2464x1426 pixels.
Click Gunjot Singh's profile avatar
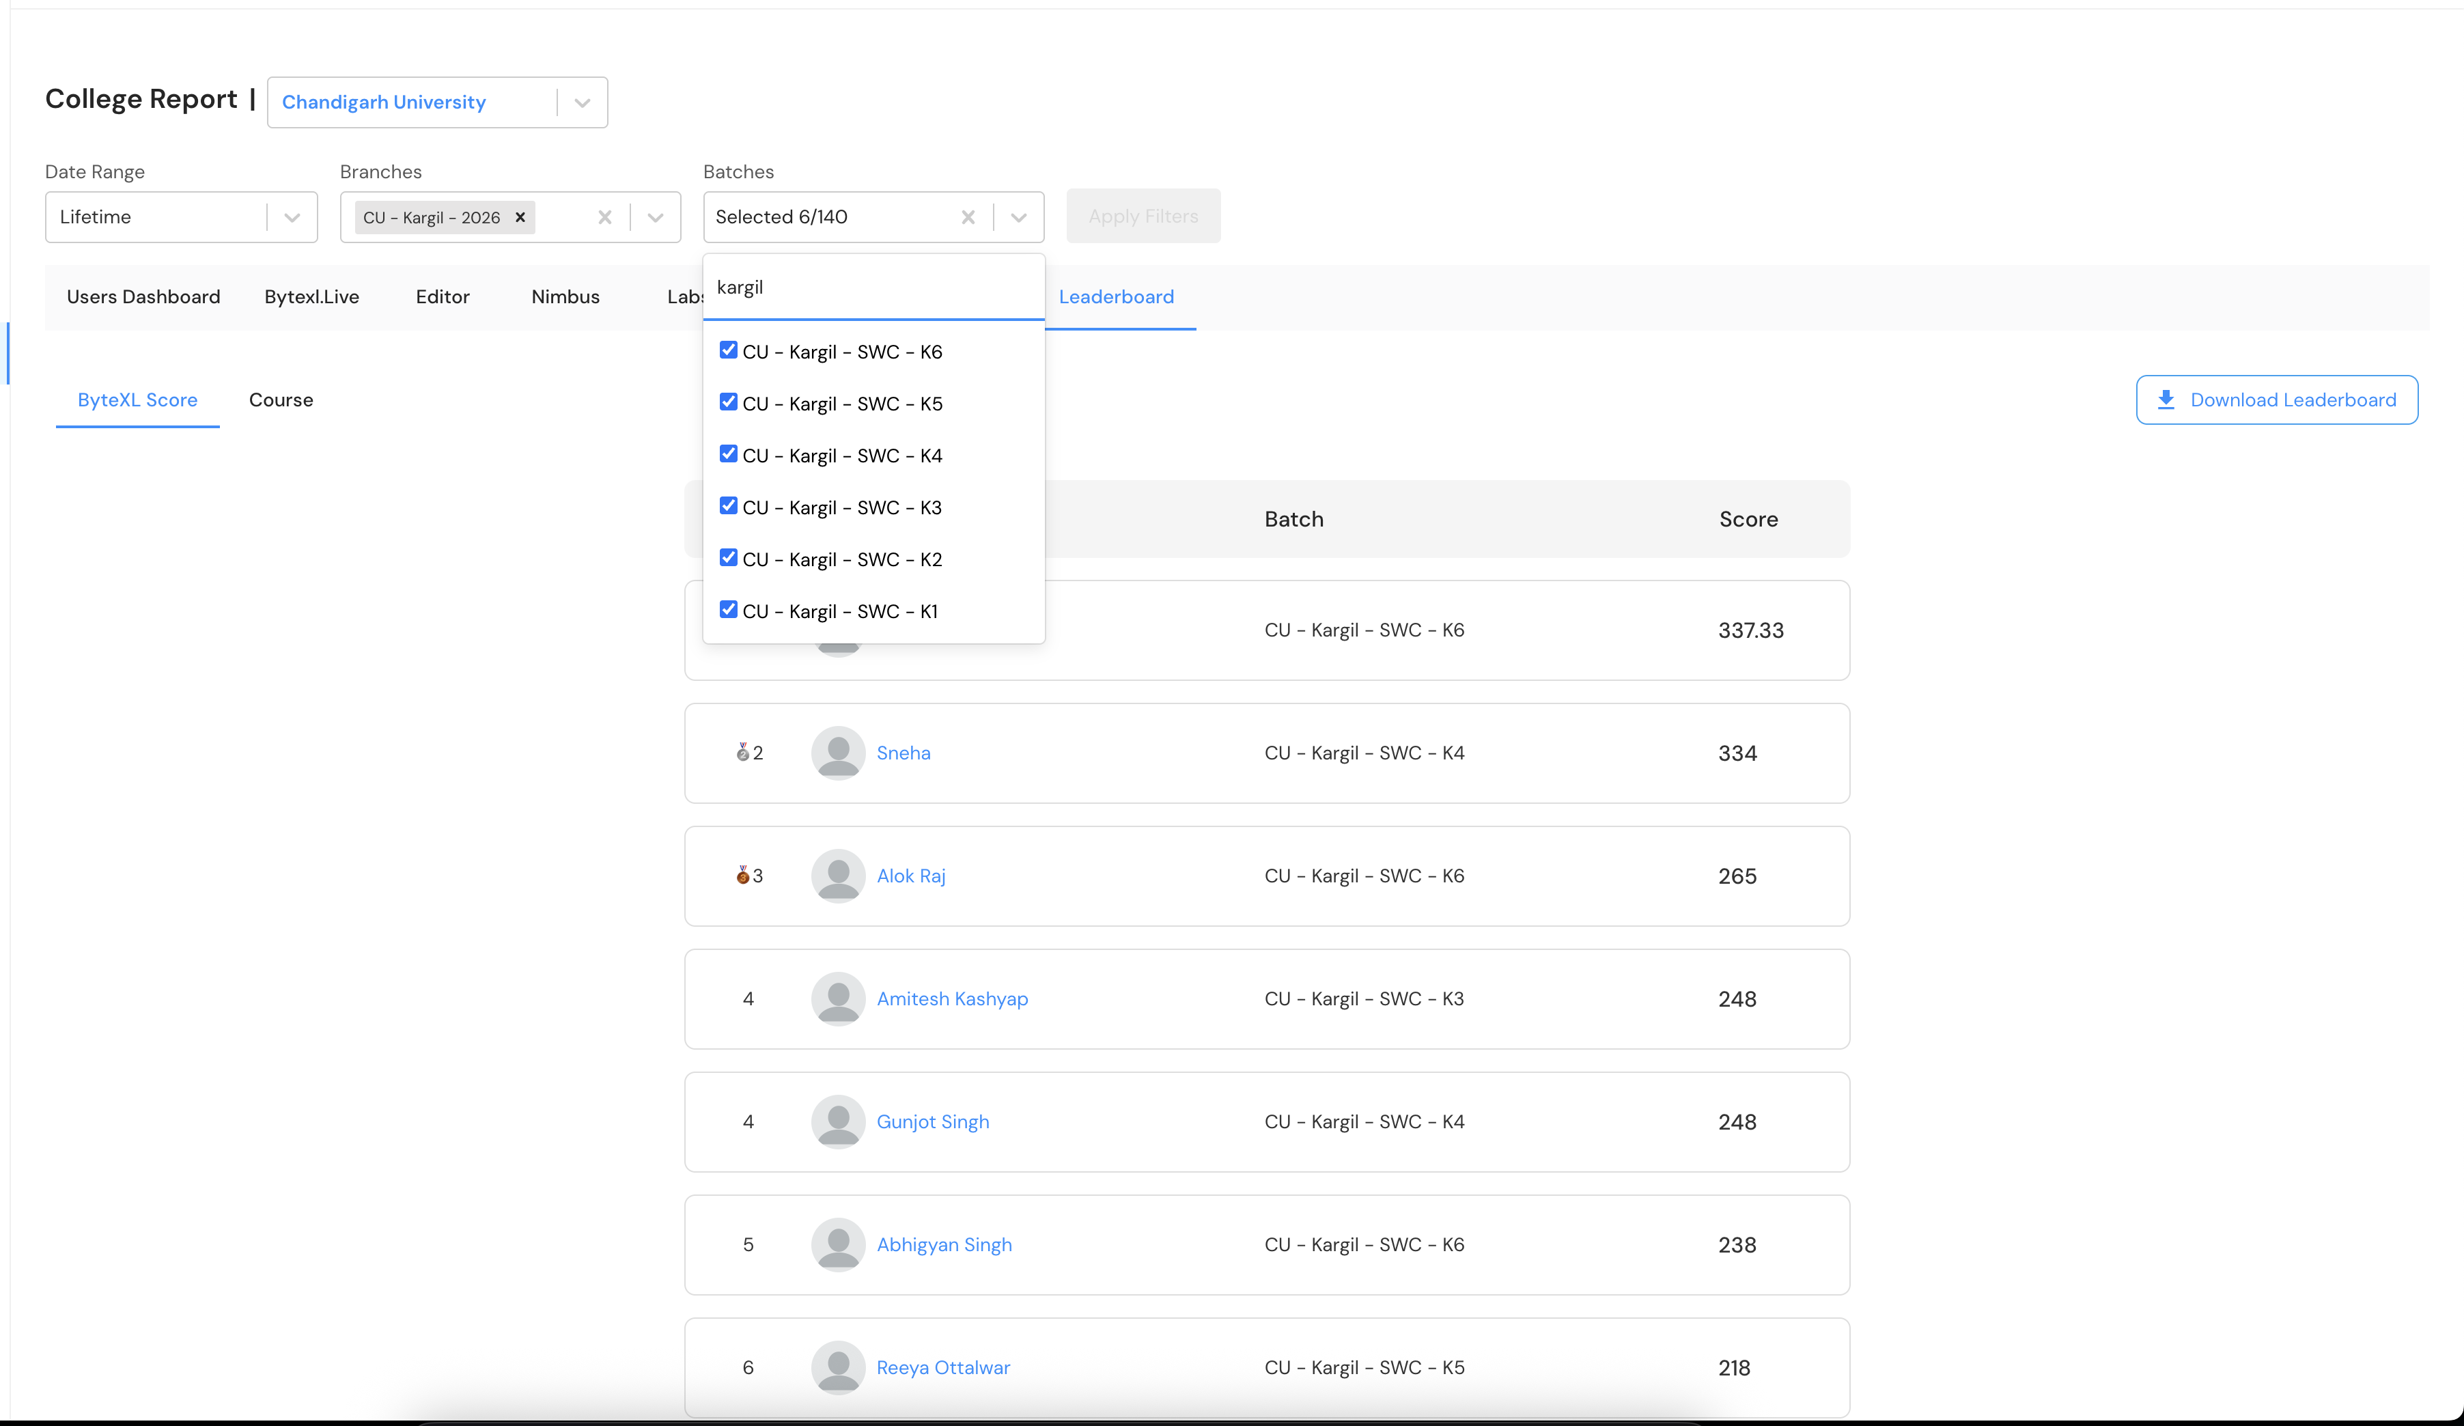tap(838, 1121)
